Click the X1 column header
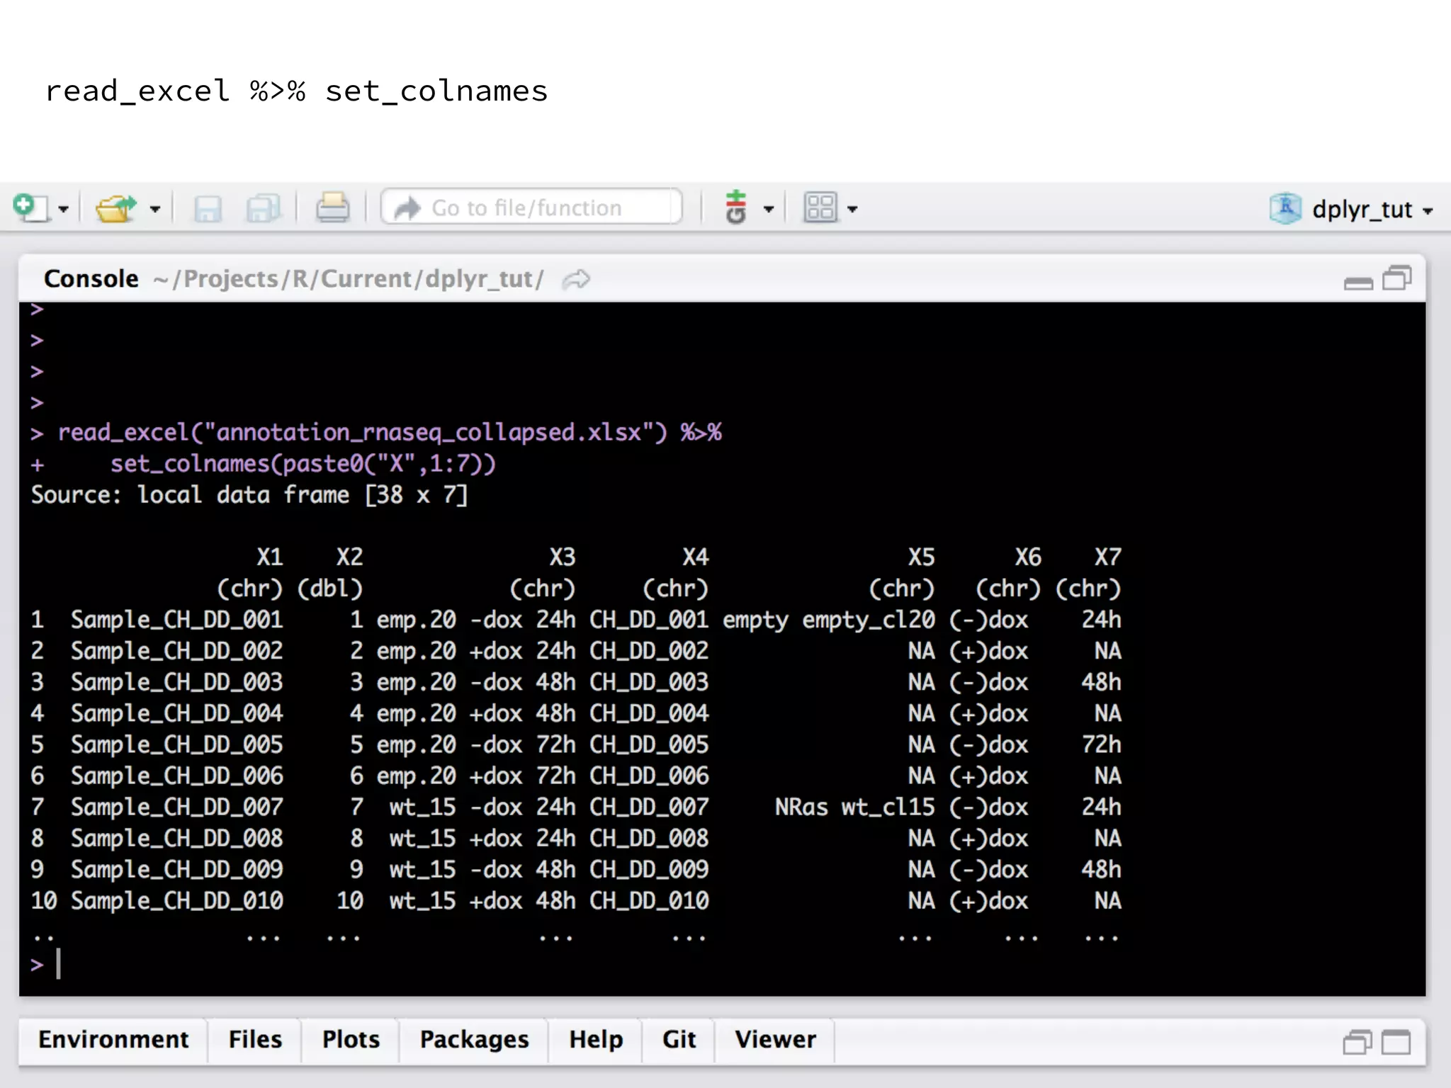The height and width of the screenshot is (1088, 1451). click(x=269, y=557)
